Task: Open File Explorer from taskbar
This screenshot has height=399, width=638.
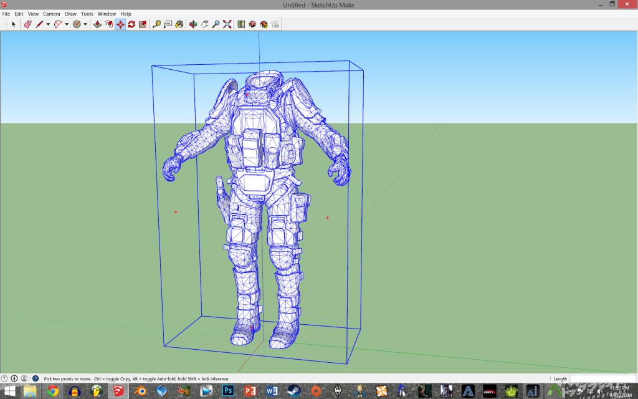Action: pos(30,392)
